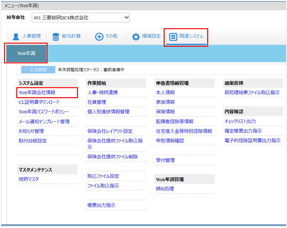Click the 年末調整処理ステータス status text
The image size is (287, 228).
(x=91, y=70)
